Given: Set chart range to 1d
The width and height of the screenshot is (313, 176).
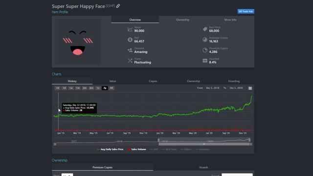Looking at the screenshot, I should pos(58,88).
